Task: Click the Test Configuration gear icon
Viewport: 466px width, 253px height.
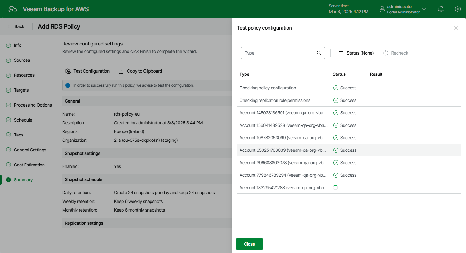Action: 68,71
